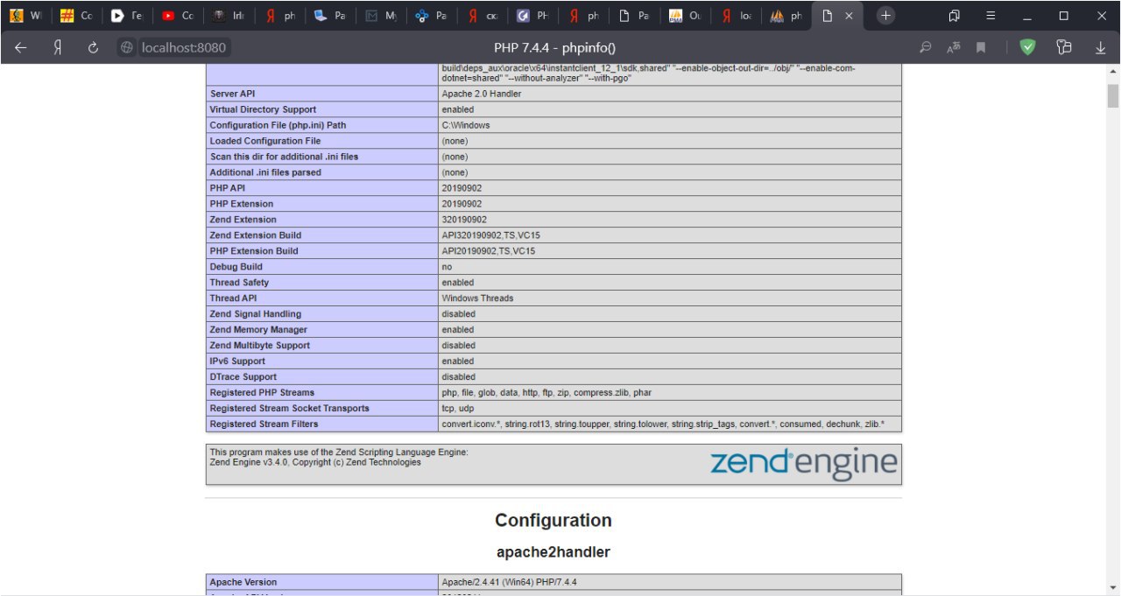
Task: Switch to the 'Ге' tab
Action: pos(127,16)
